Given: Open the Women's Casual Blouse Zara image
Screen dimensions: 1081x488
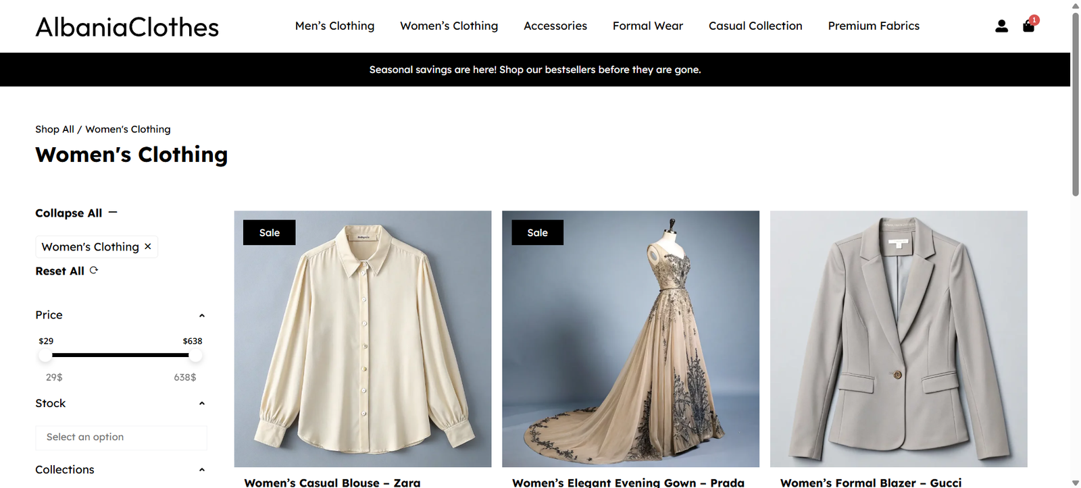Looking at the screenshot, I should (362, 339).
